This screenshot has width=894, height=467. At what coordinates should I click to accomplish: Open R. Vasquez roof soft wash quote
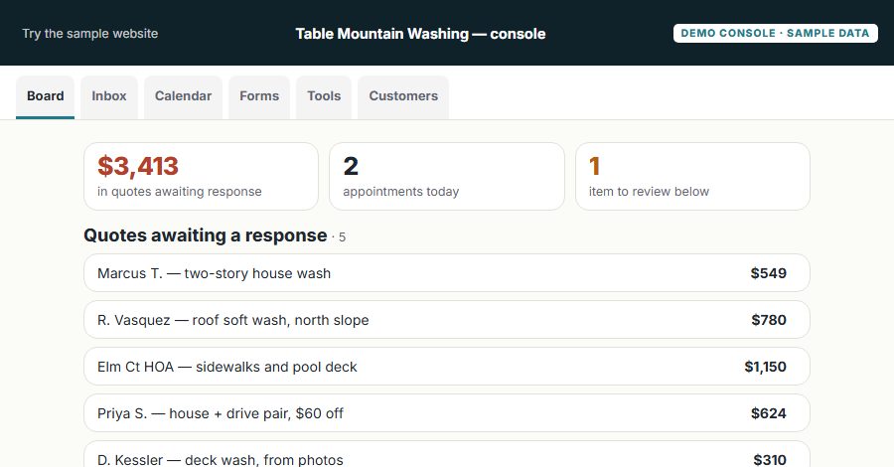coord(447,320)
